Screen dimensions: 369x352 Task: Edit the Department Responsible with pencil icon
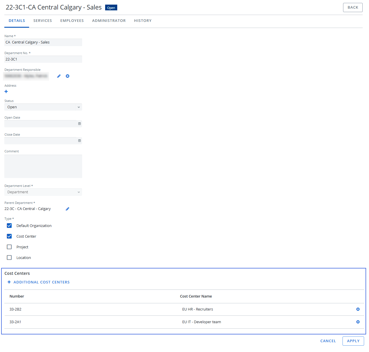click(59, 76)
